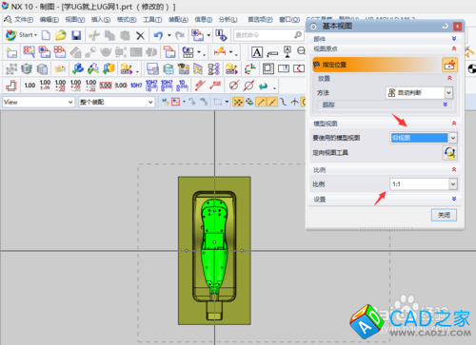Screen dimensions: 476x345
Task: Open the 分析(L) menu
Action: pyautogui.click(x=228, y=20)
